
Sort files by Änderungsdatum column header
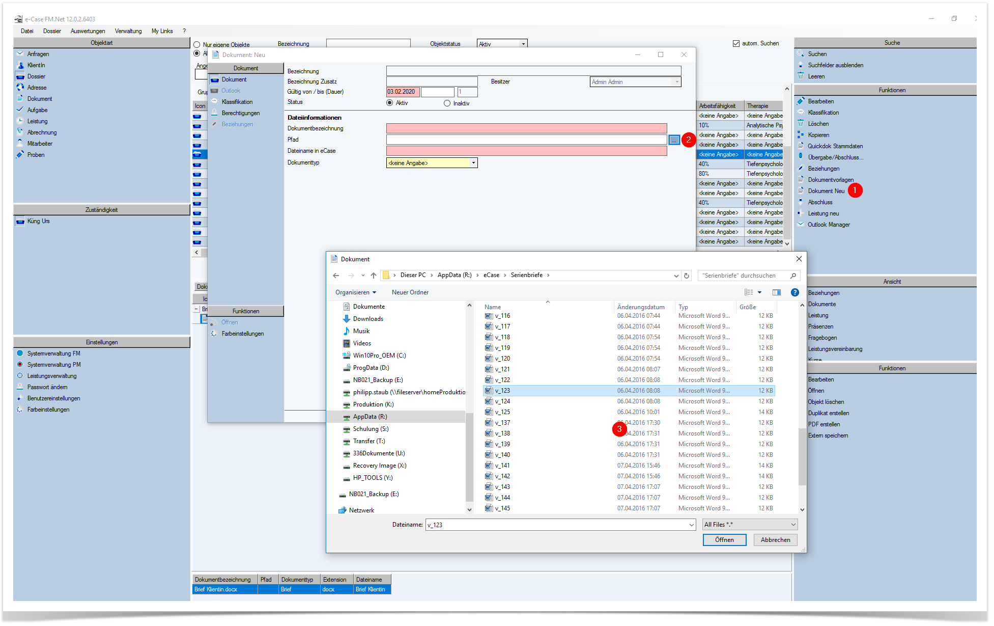coord(640,307)
